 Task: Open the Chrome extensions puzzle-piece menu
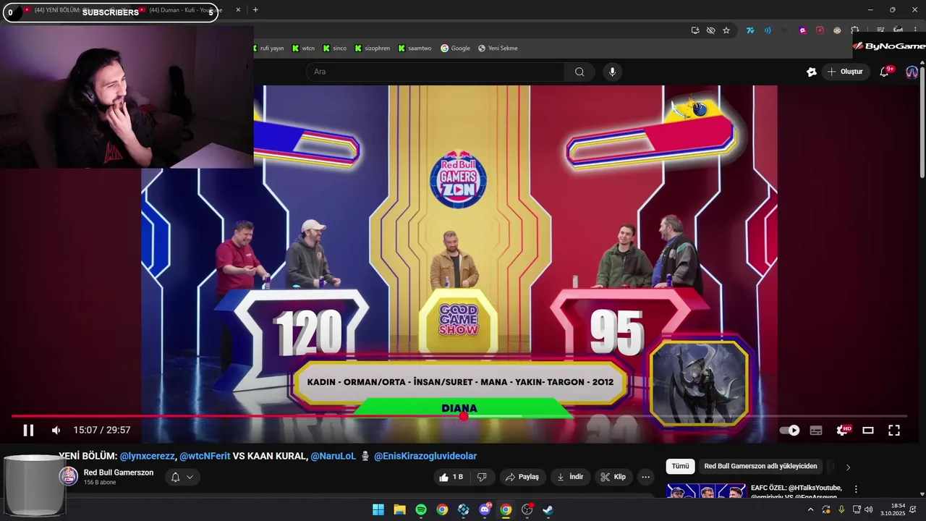coord(854,30)
